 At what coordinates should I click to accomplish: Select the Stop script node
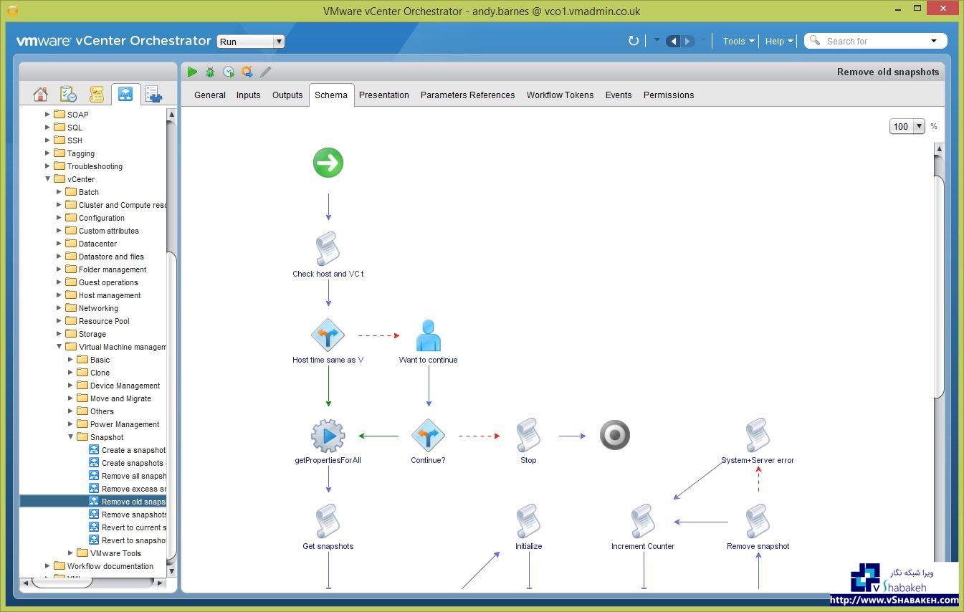click(528, 435)
